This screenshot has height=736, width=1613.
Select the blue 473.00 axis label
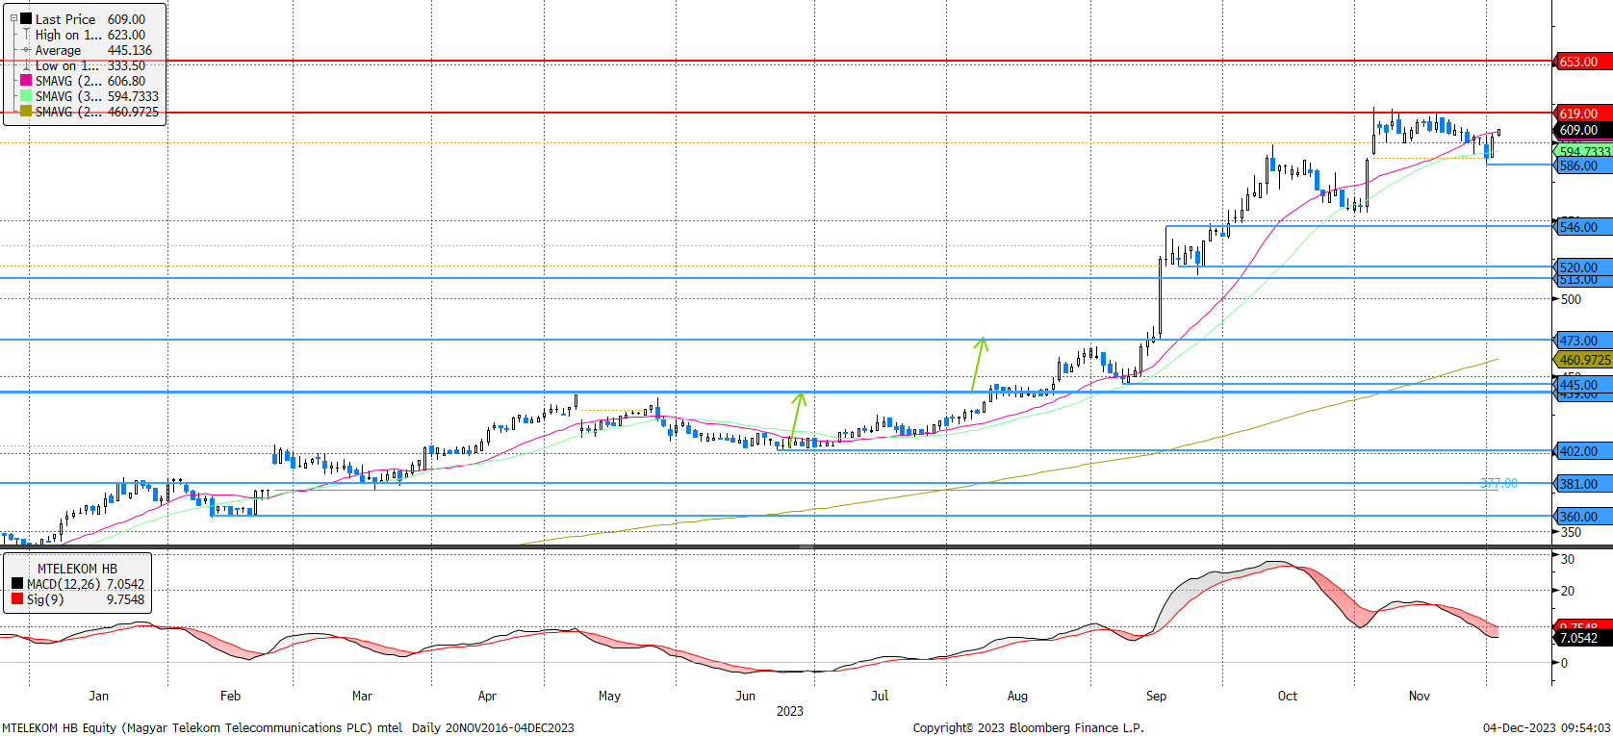1582,341
